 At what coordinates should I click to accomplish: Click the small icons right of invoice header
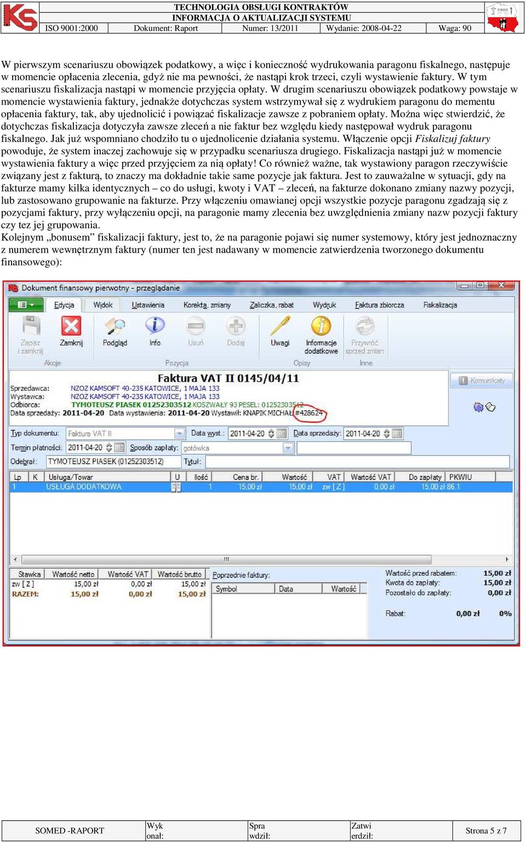pyautogui.click(x=484, y=407)
